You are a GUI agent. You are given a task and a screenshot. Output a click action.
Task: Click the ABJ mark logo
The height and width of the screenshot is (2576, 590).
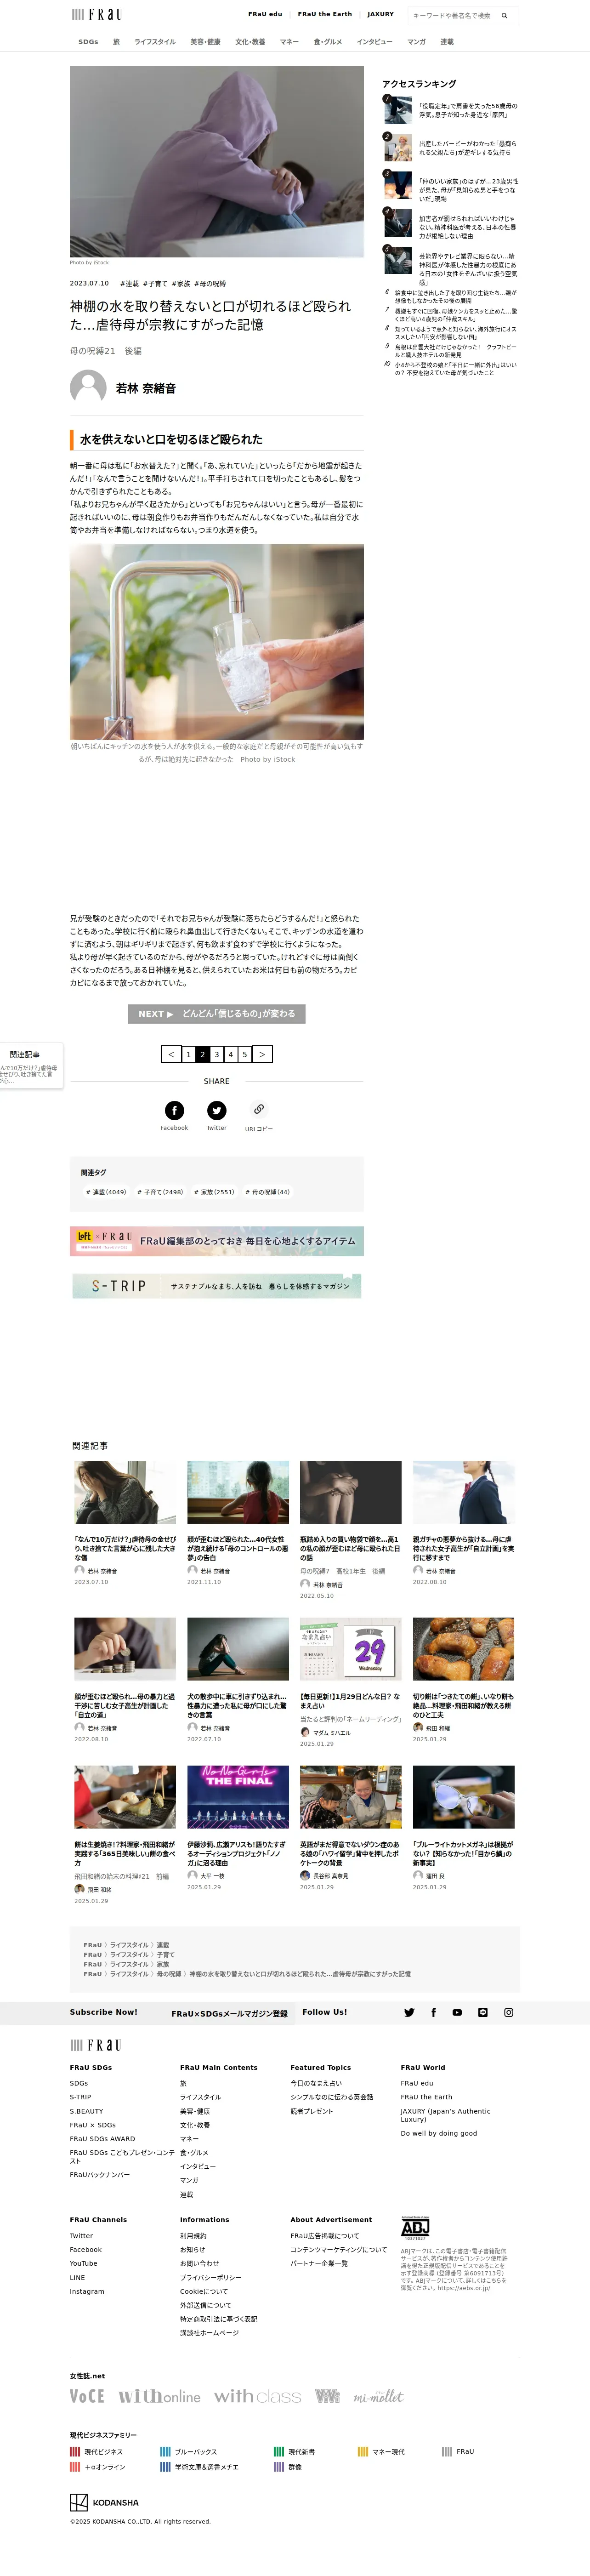(415, 2227)
